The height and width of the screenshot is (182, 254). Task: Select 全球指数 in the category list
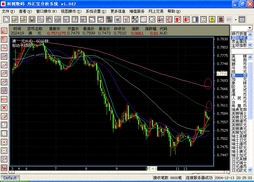click(239, 45)
